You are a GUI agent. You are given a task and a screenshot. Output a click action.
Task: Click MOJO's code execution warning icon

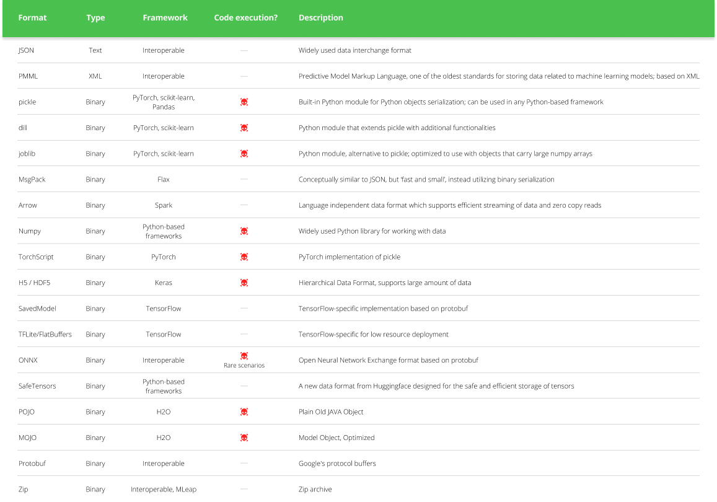pyautogui.click(x=244, y=437)
